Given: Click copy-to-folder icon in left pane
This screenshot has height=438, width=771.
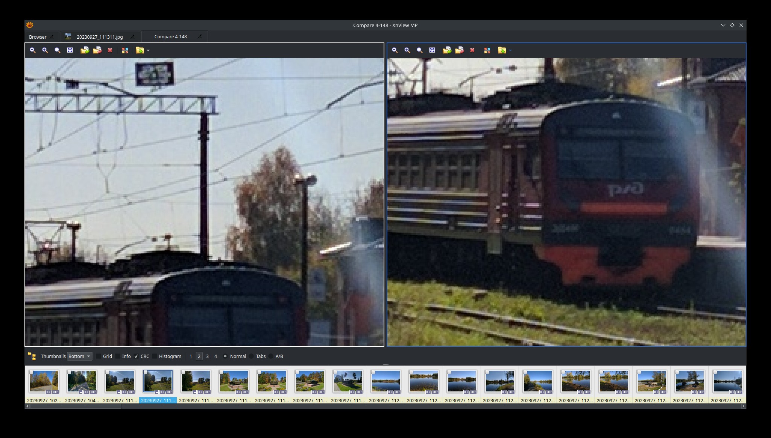Looking at the screenshot, I should click(85, 50).
